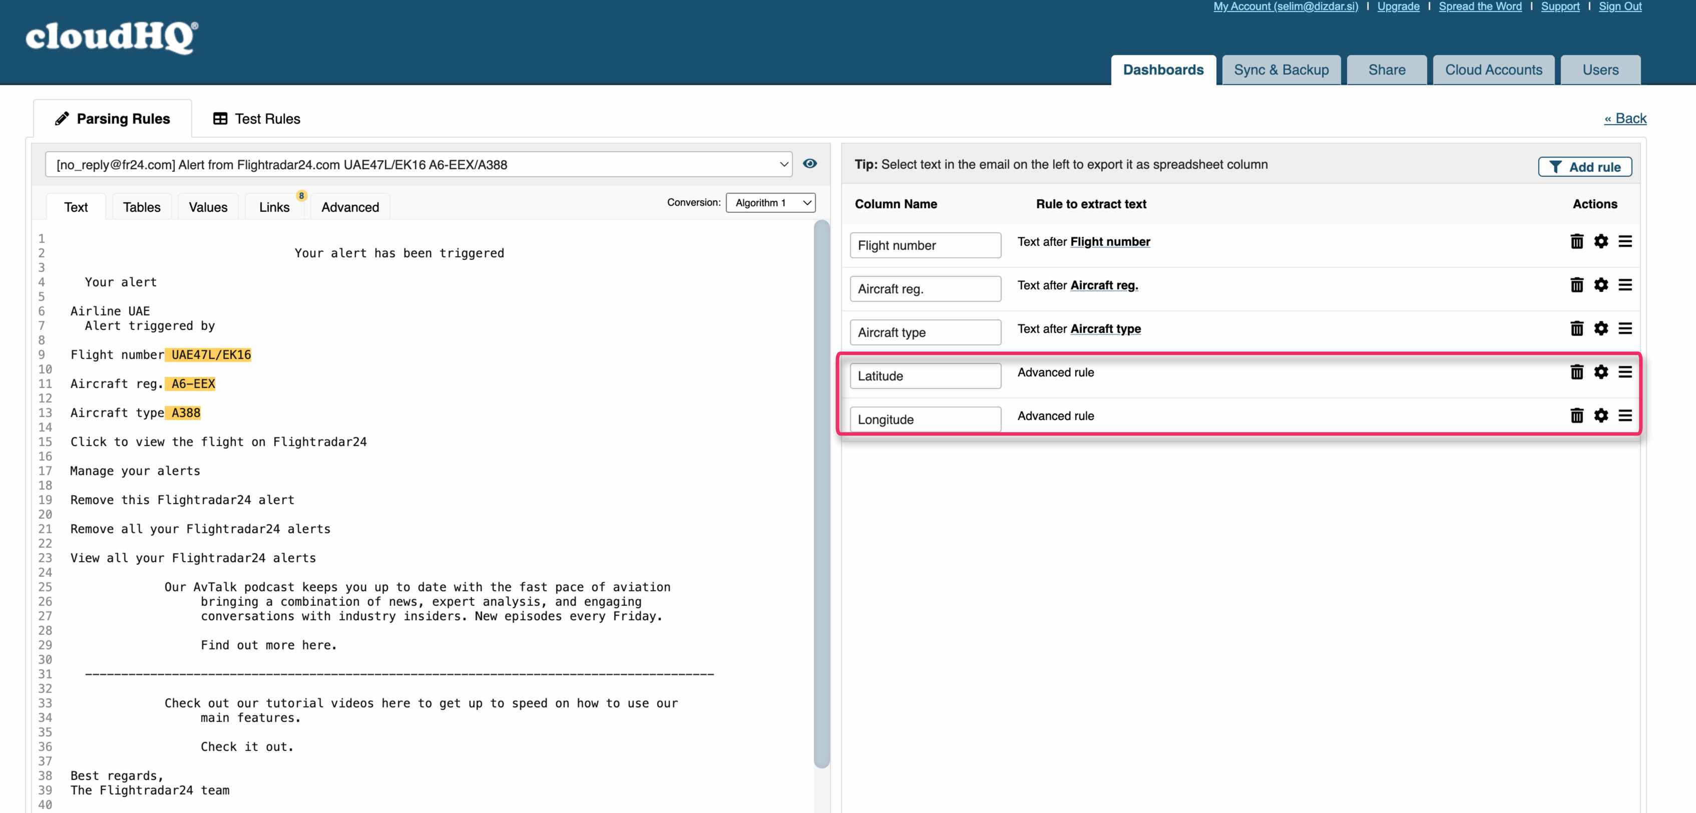Click the Latitude row's Advanced rule text
Viewport: 1696px width, 813px height.
1055,372
